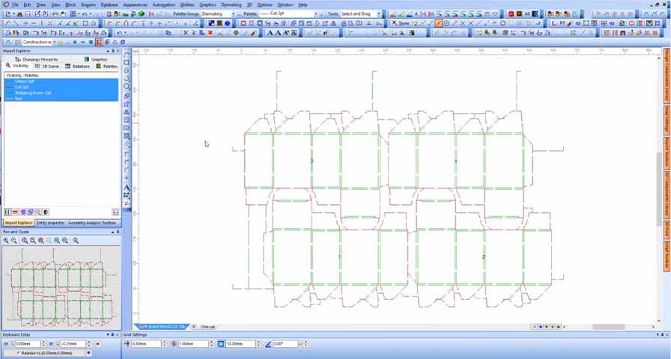Click the 'All' toolbar icon

[x=527, y=13]
